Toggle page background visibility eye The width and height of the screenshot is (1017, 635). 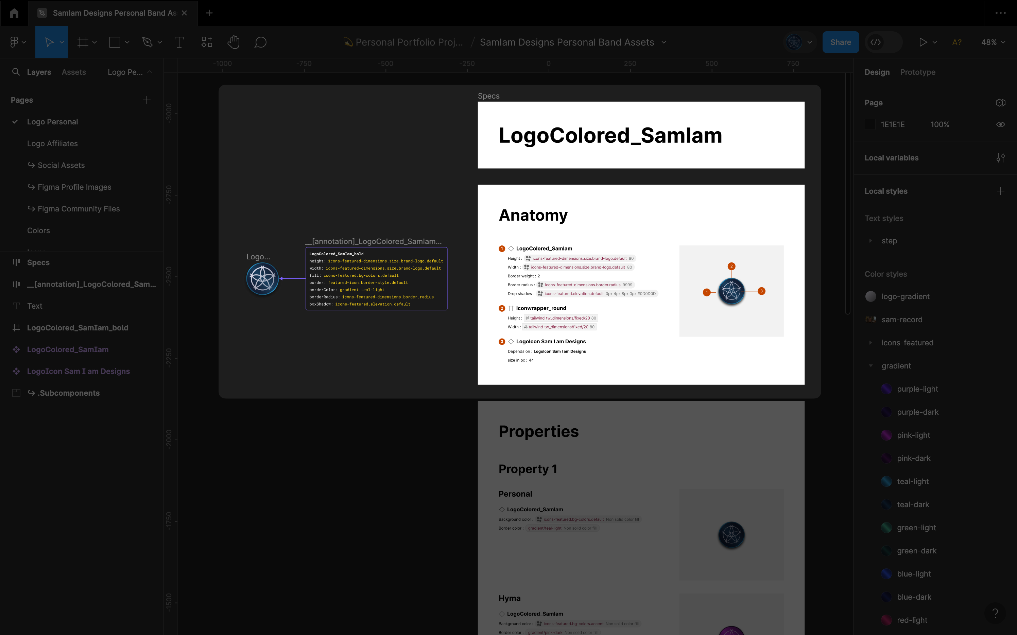pos(1000,125)
